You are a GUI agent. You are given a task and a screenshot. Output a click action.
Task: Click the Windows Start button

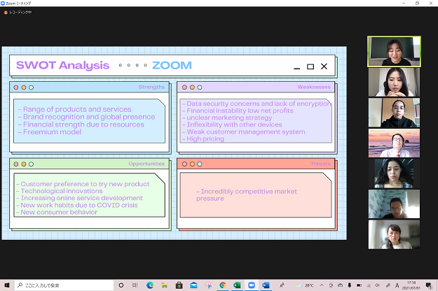(x=7, y=285)
